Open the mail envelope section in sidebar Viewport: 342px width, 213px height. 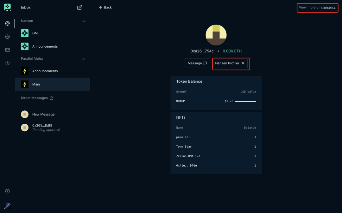7,50
